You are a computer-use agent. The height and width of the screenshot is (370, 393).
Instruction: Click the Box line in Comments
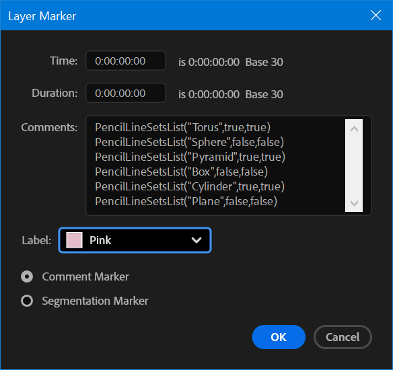181,172
